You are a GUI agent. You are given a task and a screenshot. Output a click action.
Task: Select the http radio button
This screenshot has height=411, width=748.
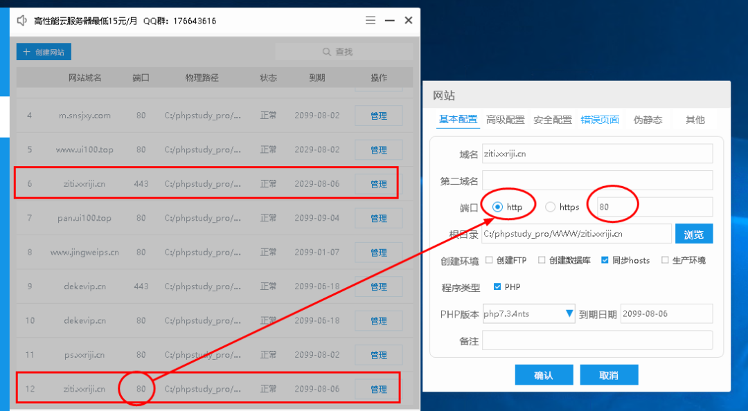point(497,206)
